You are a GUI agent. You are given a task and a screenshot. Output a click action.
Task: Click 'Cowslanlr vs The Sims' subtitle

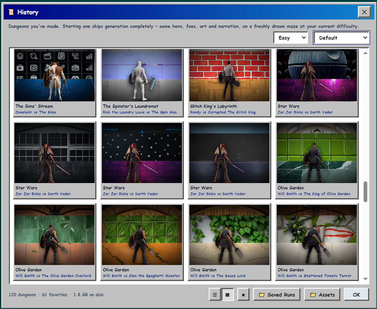(x=36, y=112)
